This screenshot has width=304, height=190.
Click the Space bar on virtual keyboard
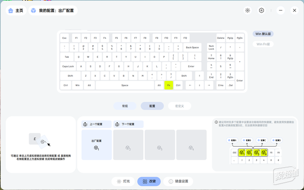pos(125,85)
